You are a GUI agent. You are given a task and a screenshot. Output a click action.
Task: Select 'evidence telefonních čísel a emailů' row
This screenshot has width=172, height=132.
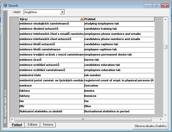click(x=51, y=34)
